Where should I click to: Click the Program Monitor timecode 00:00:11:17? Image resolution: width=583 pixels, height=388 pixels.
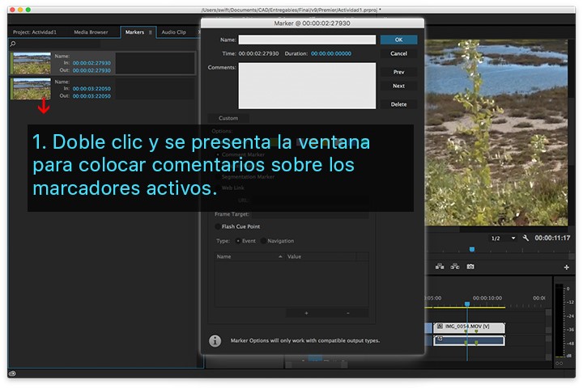coord(552,238)
